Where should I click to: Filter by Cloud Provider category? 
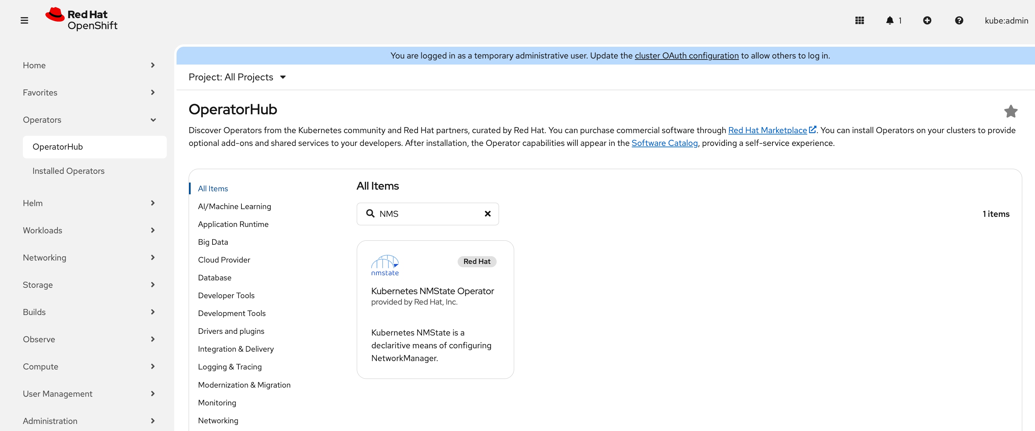pyautogui.click(x=224, y=260)
